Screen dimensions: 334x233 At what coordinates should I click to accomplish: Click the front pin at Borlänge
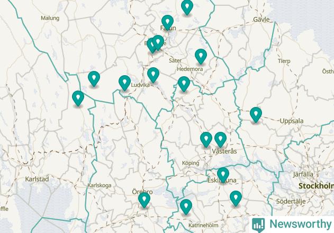[x=158, y=43]
